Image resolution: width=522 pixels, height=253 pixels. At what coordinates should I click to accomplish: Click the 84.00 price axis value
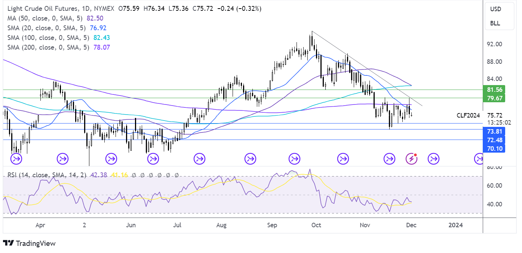point(495,79)
